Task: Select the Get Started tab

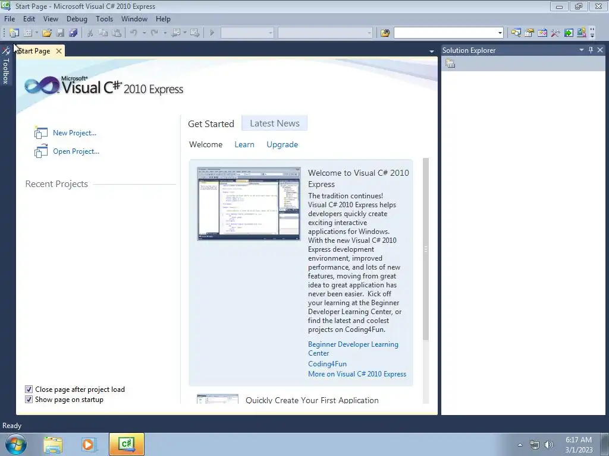Action: [211, 123]
